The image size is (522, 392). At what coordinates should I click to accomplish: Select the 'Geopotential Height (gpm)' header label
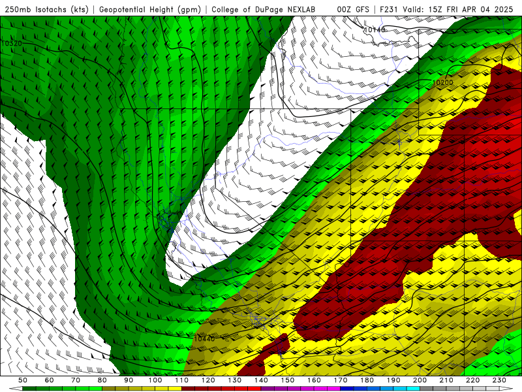pos(150,9)
